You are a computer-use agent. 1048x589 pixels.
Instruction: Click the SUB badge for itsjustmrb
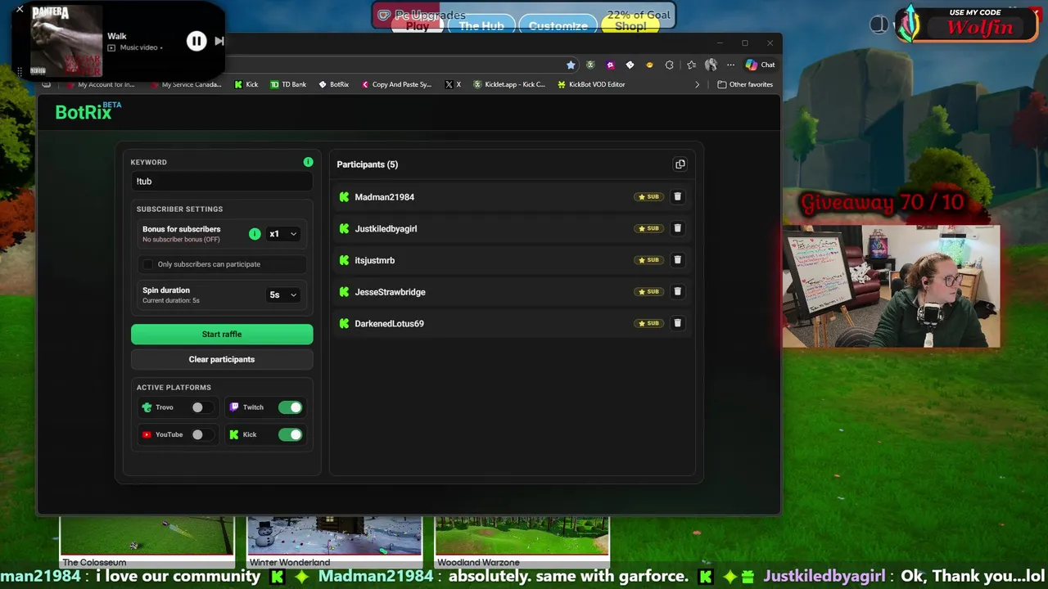(648, 260)
